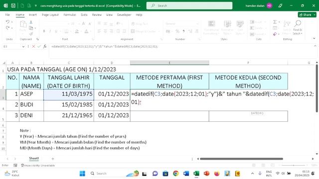Open Customize Quick Access Toolbar dropdown
Image resolution: width=319 pixels, height=179 pixels.
pos(35,5)
